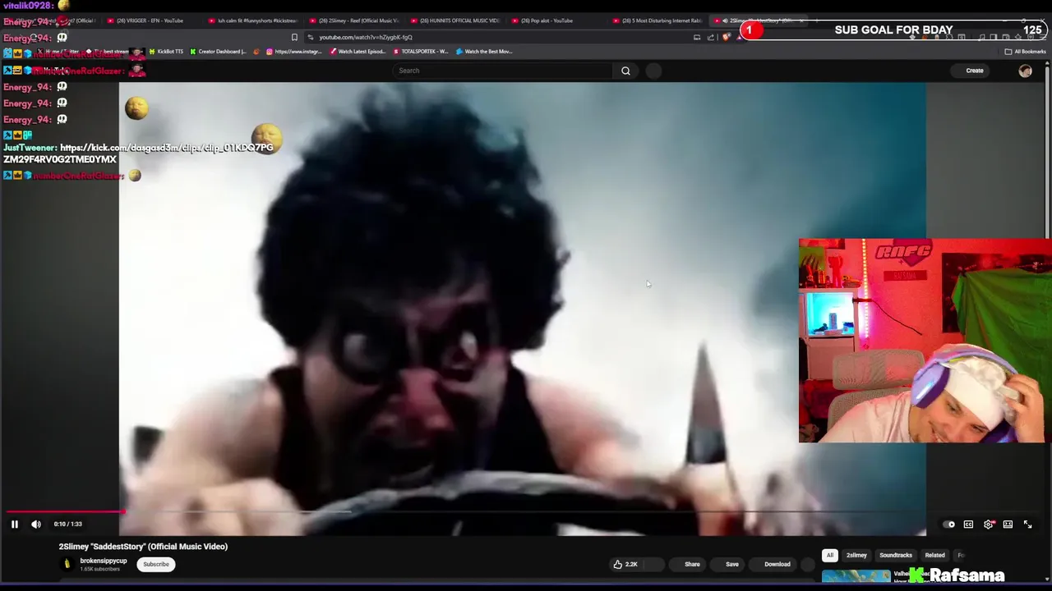The image size is (1052, 591).
Task: Open the All Bookmarks folder
Action: pos(1025,52)
